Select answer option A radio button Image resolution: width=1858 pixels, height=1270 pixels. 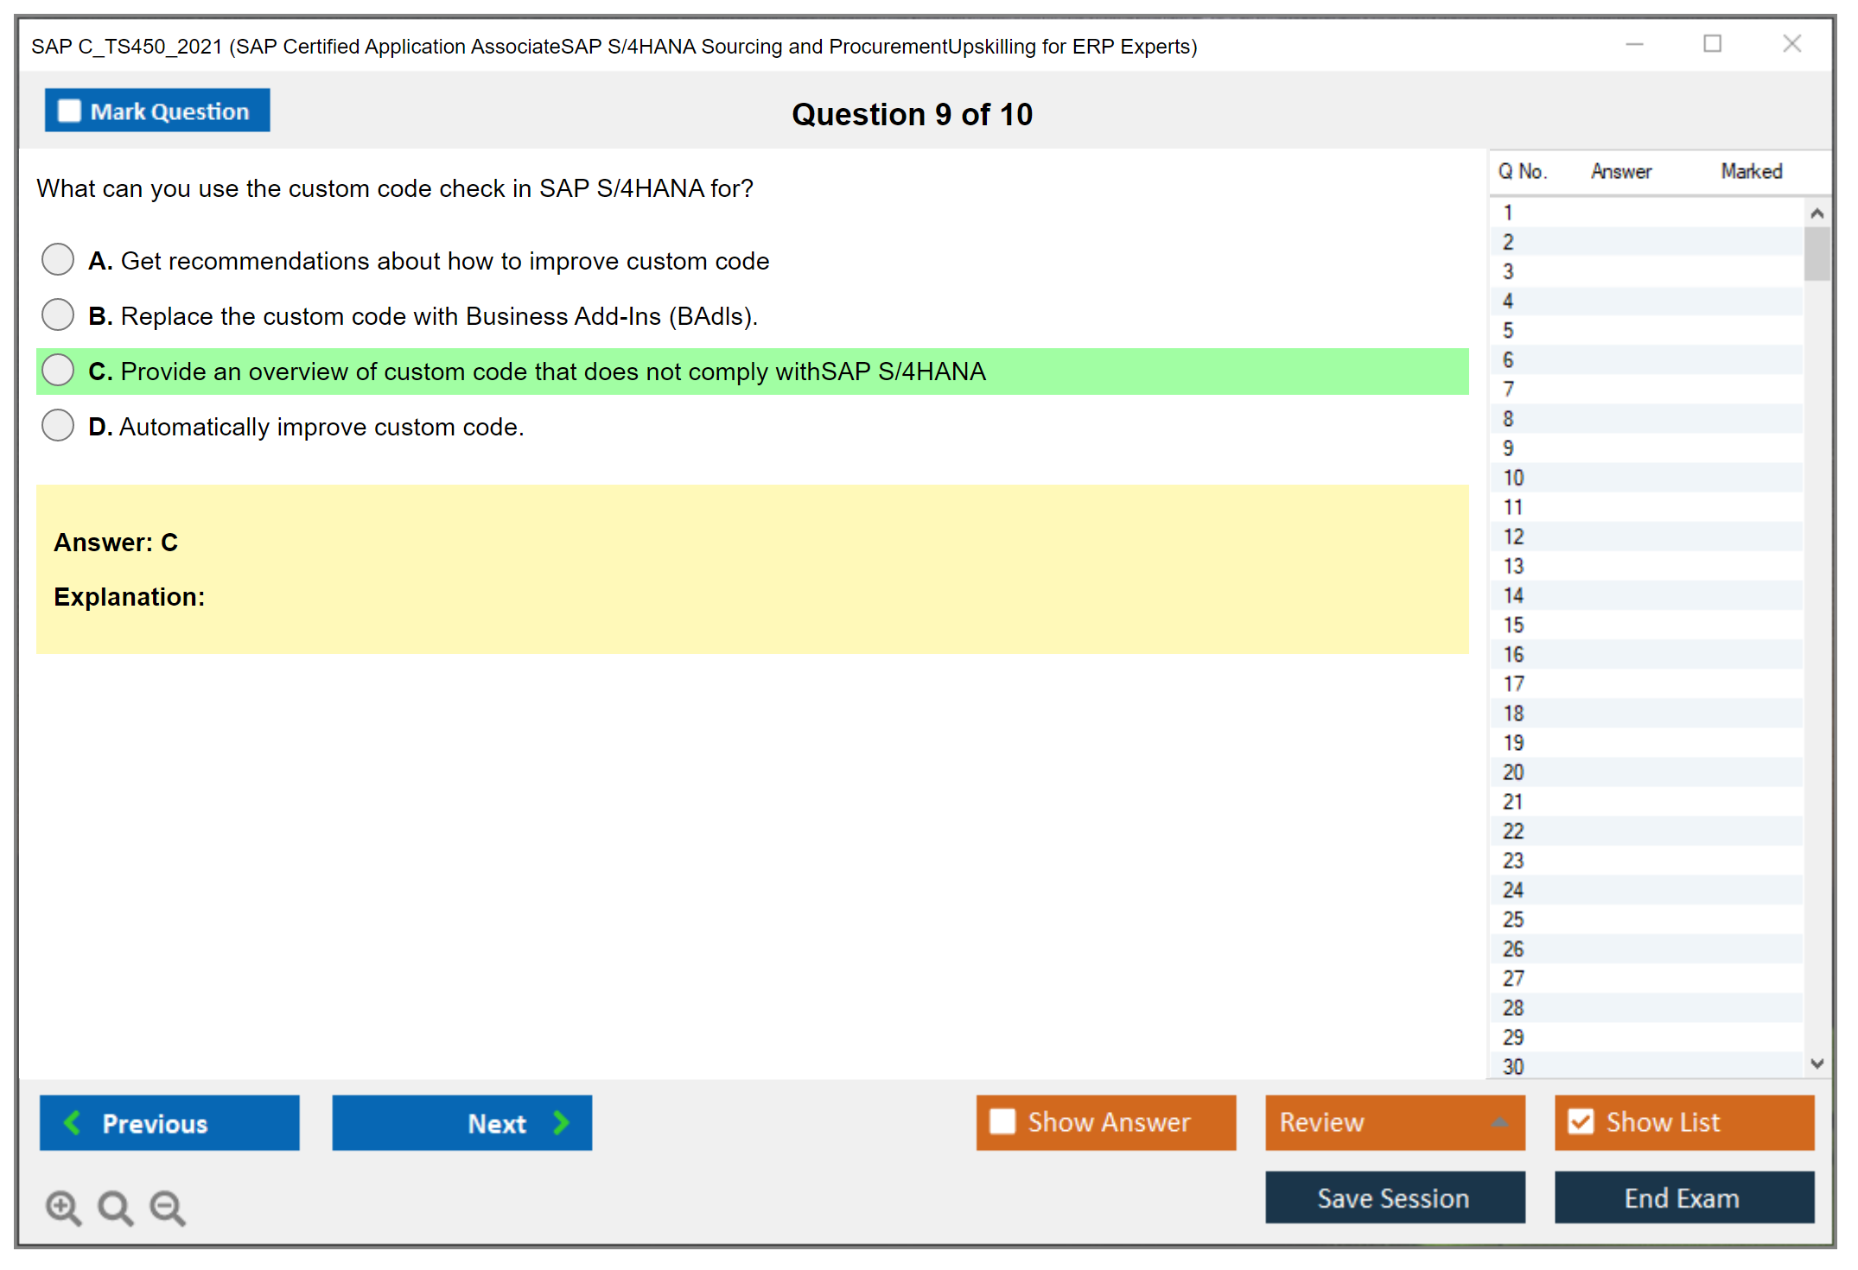[58, 259]
